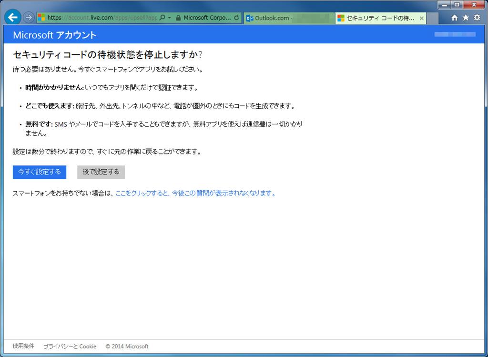Click the Microsoft アカウント header title
Screen dimensions: 488x357
click(54, 35)
